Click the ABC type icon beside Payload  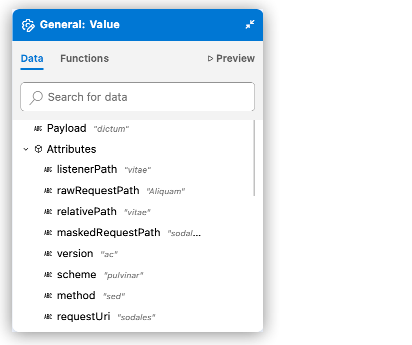tap(38, 128)
